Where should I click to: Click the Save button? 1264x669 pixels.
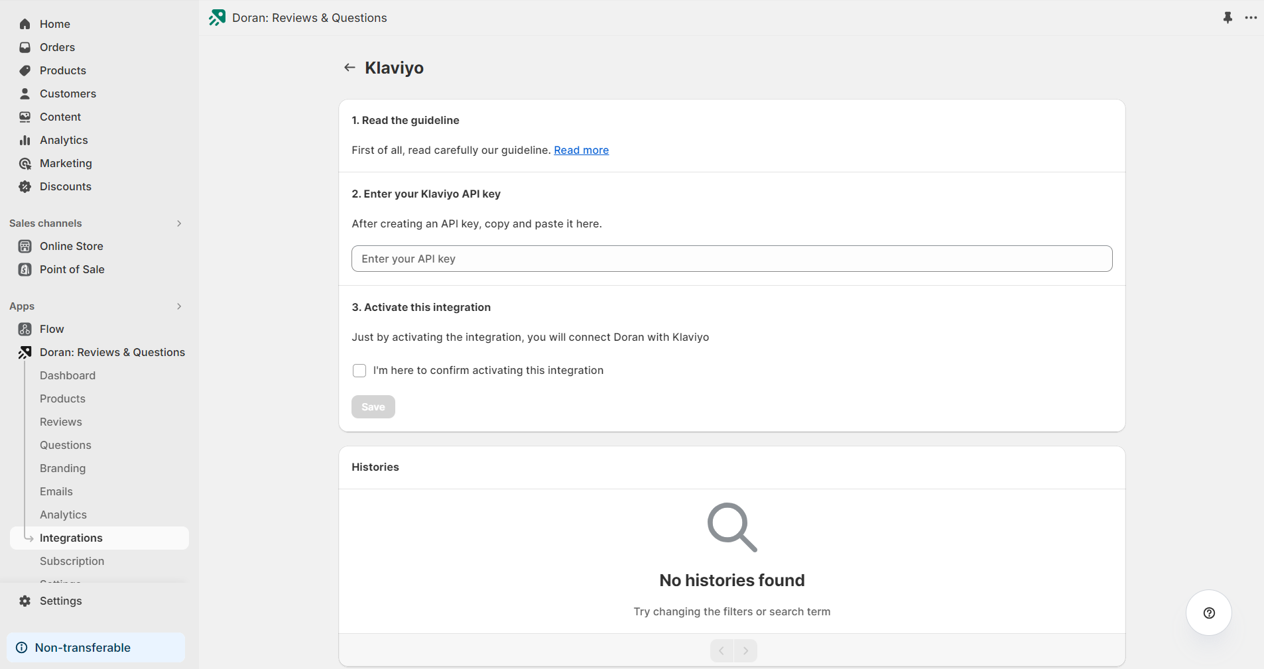[373, 407]
